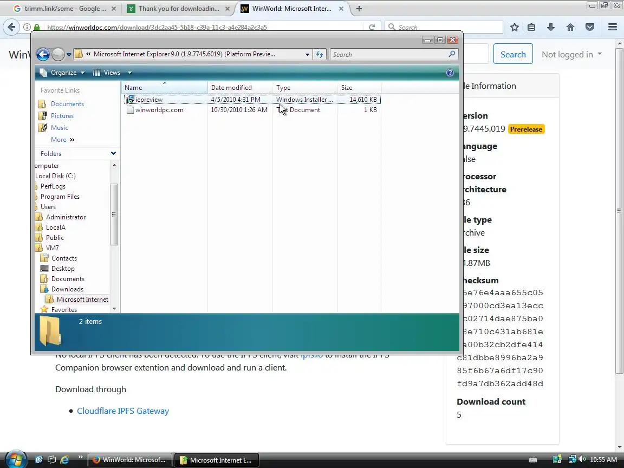Select Documents under VM7 in folder tree

(68, 279)
